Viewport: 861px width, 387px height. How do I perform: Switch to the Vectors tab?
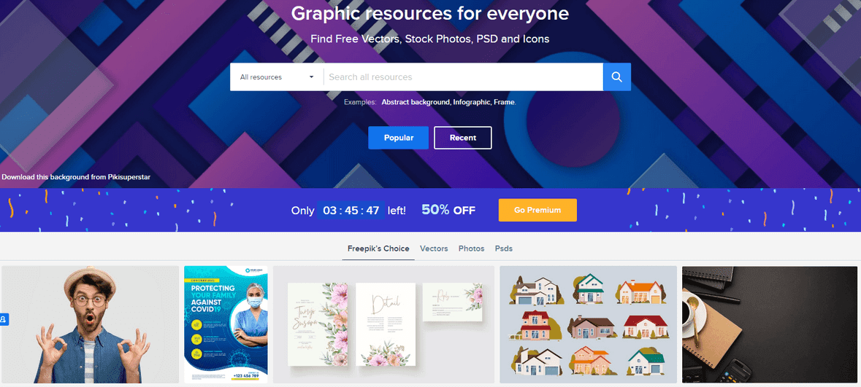[434, 249]
